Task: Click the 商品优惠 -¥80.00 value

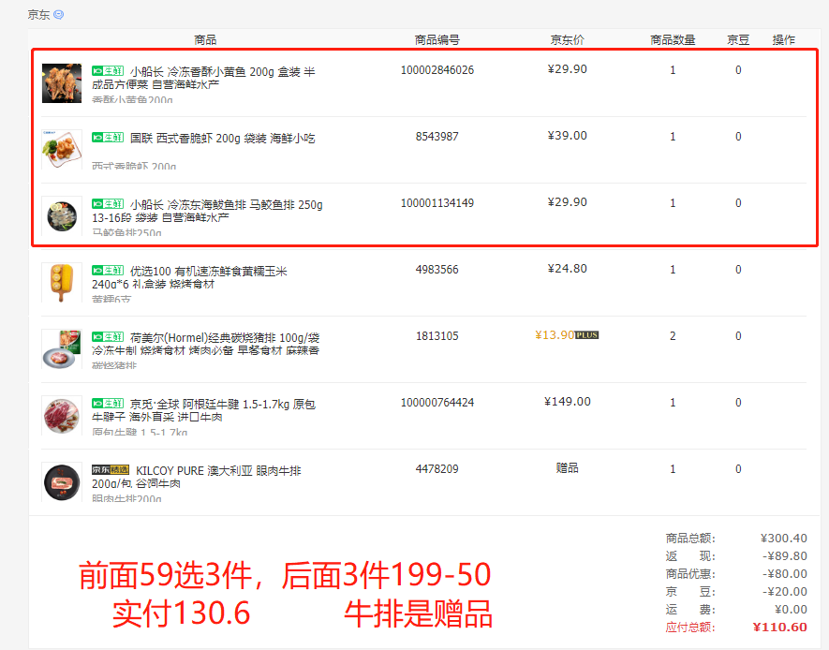Action: tap(785, 574)
